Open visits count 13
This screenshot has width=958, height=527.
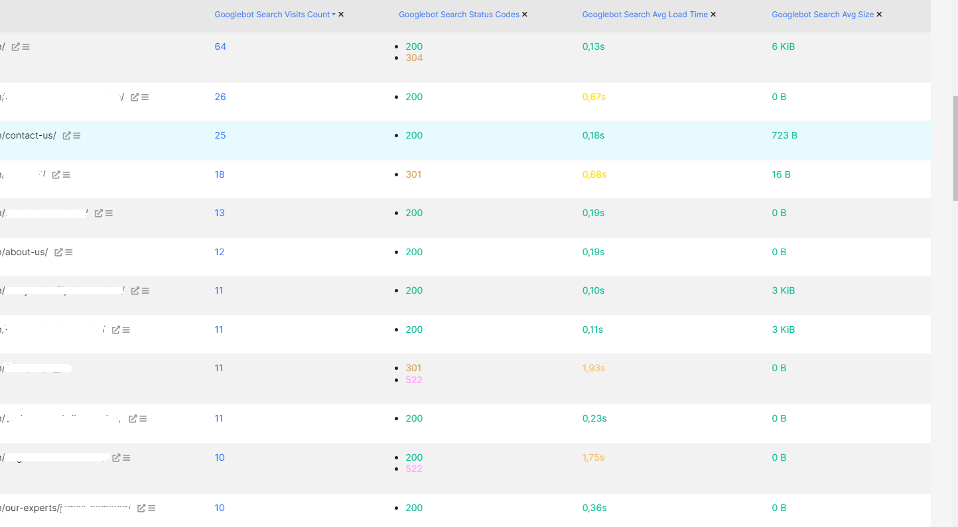pyautogui.click(x=220, y=213)
